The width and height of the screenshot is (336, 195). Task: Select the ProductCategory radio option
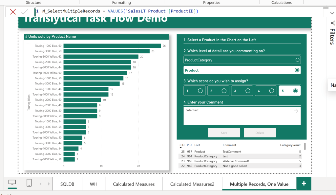[297, 60]
